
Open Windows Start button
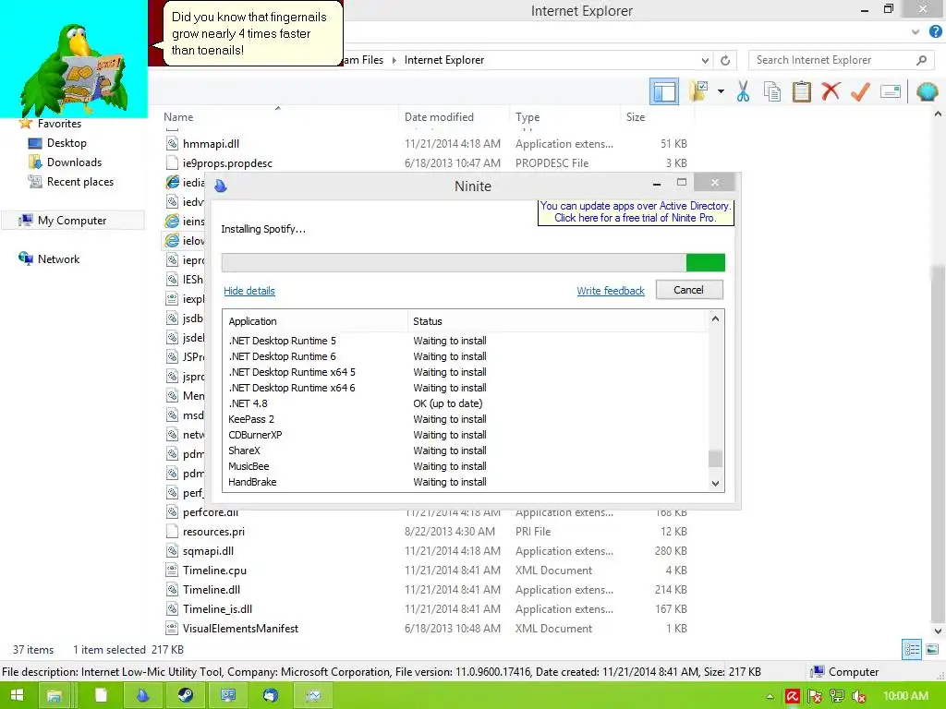17,695
